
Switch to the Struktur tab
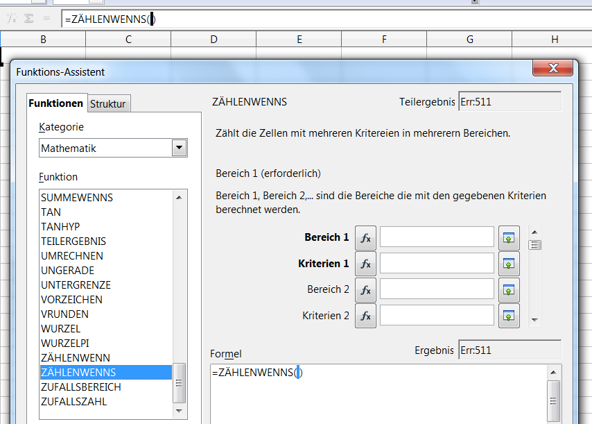(108, 104)
